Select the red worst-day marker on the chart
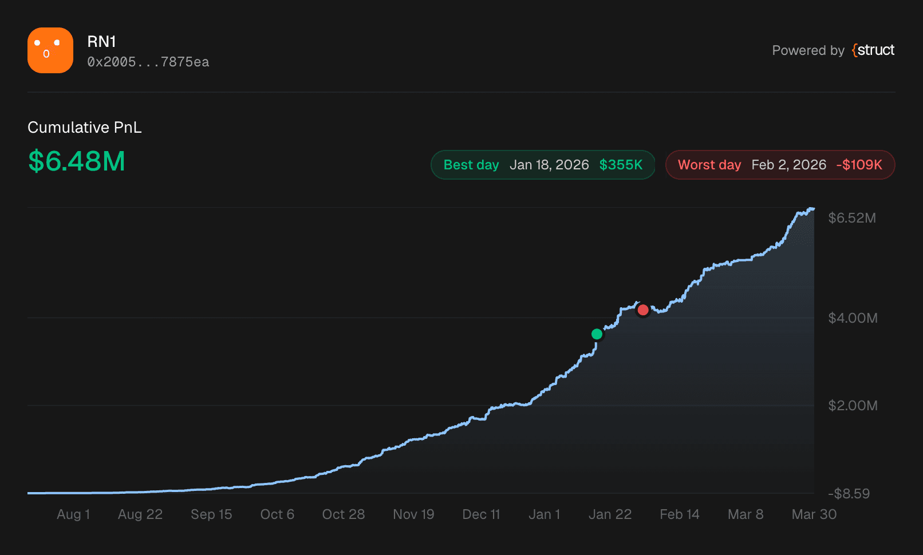Screen dimensions: 923x555 (643, 310)
